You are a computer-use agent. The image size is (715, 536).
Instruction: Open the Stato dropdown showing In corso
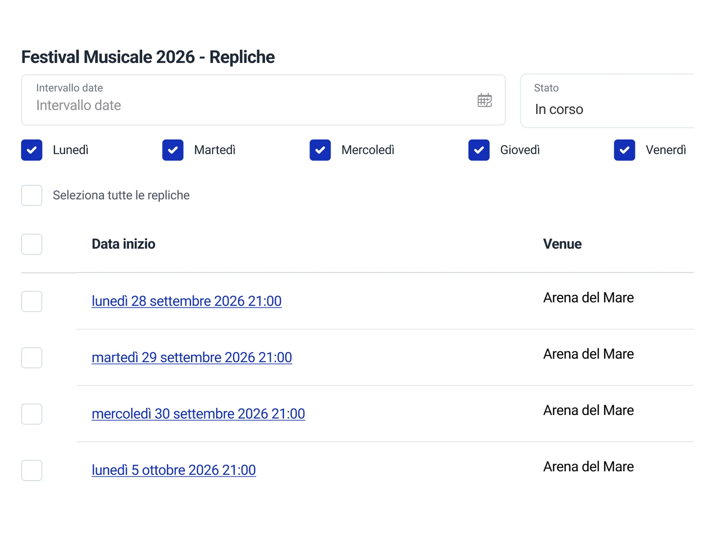607,101
